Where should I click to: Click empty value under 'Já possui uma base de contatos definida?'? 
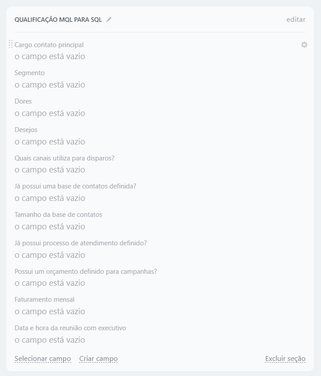tap(50, 198)
